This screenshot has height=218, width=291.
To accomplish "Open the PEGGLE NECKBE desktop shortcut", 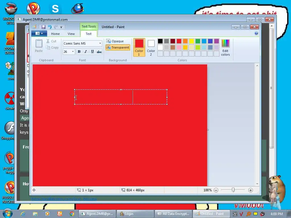I will click(x=9, y=192).
